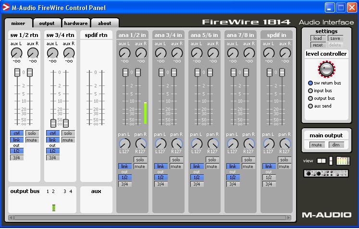Click the ana 5/6 in channel header

(204, 35)
